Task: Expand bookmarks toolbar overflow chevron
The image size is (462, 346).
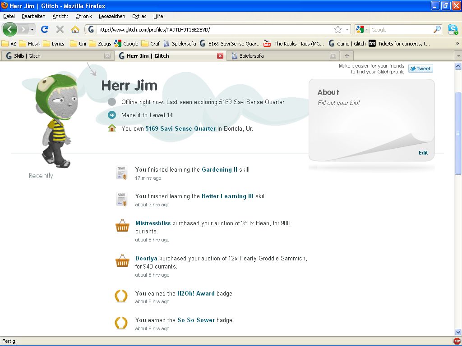Action: pos(457,44)
